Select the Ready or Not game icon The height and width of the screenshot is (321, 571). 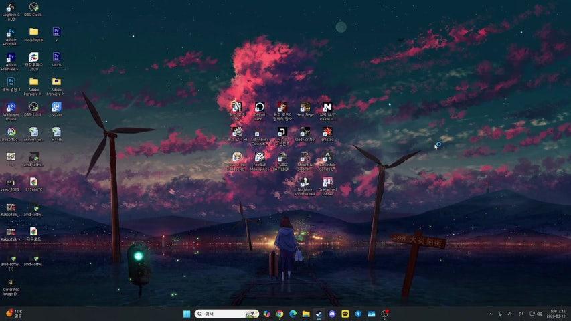tap(305, 132)
